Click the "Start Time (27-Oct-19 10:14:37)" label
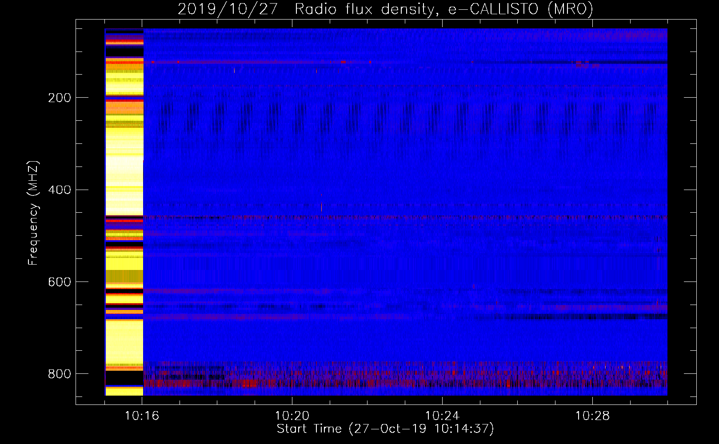This screenshot has height=444, width=719. point(385,429)
